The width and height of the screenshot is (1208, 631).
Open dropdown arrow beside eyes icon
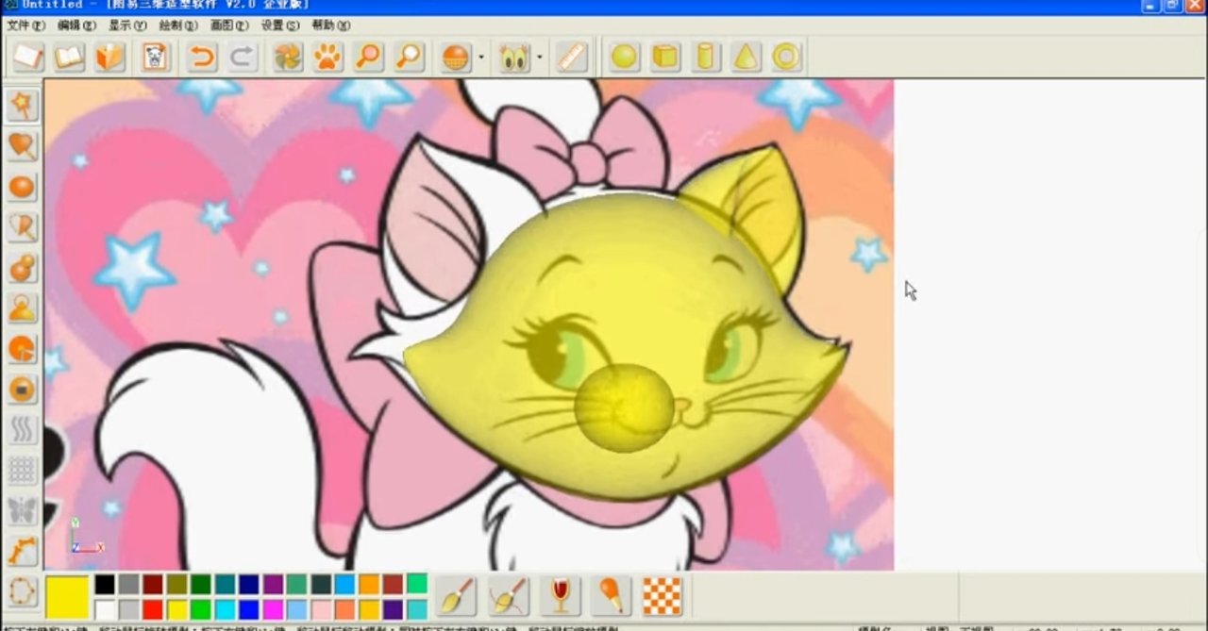click(x=540, y=58)
